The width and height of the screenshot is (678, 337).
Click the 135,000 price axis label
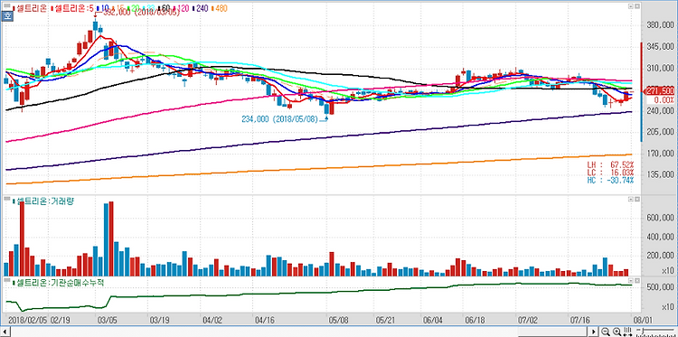point(660,174)
